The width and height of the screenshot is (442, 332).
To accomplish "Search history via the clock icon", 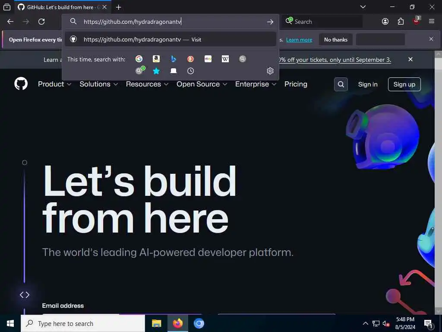I will point(190,71).
